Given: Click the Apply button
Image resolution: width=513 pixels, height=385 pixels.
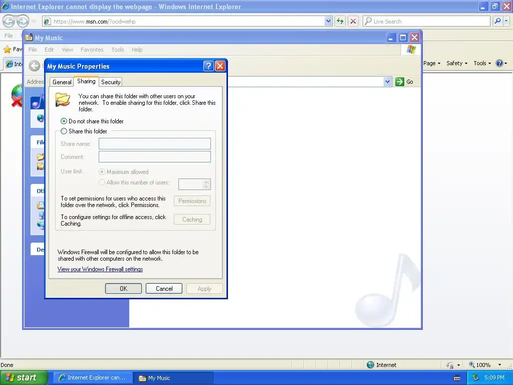Looking at the screenshot, I should pyautogui.click(x=204, y=289).
